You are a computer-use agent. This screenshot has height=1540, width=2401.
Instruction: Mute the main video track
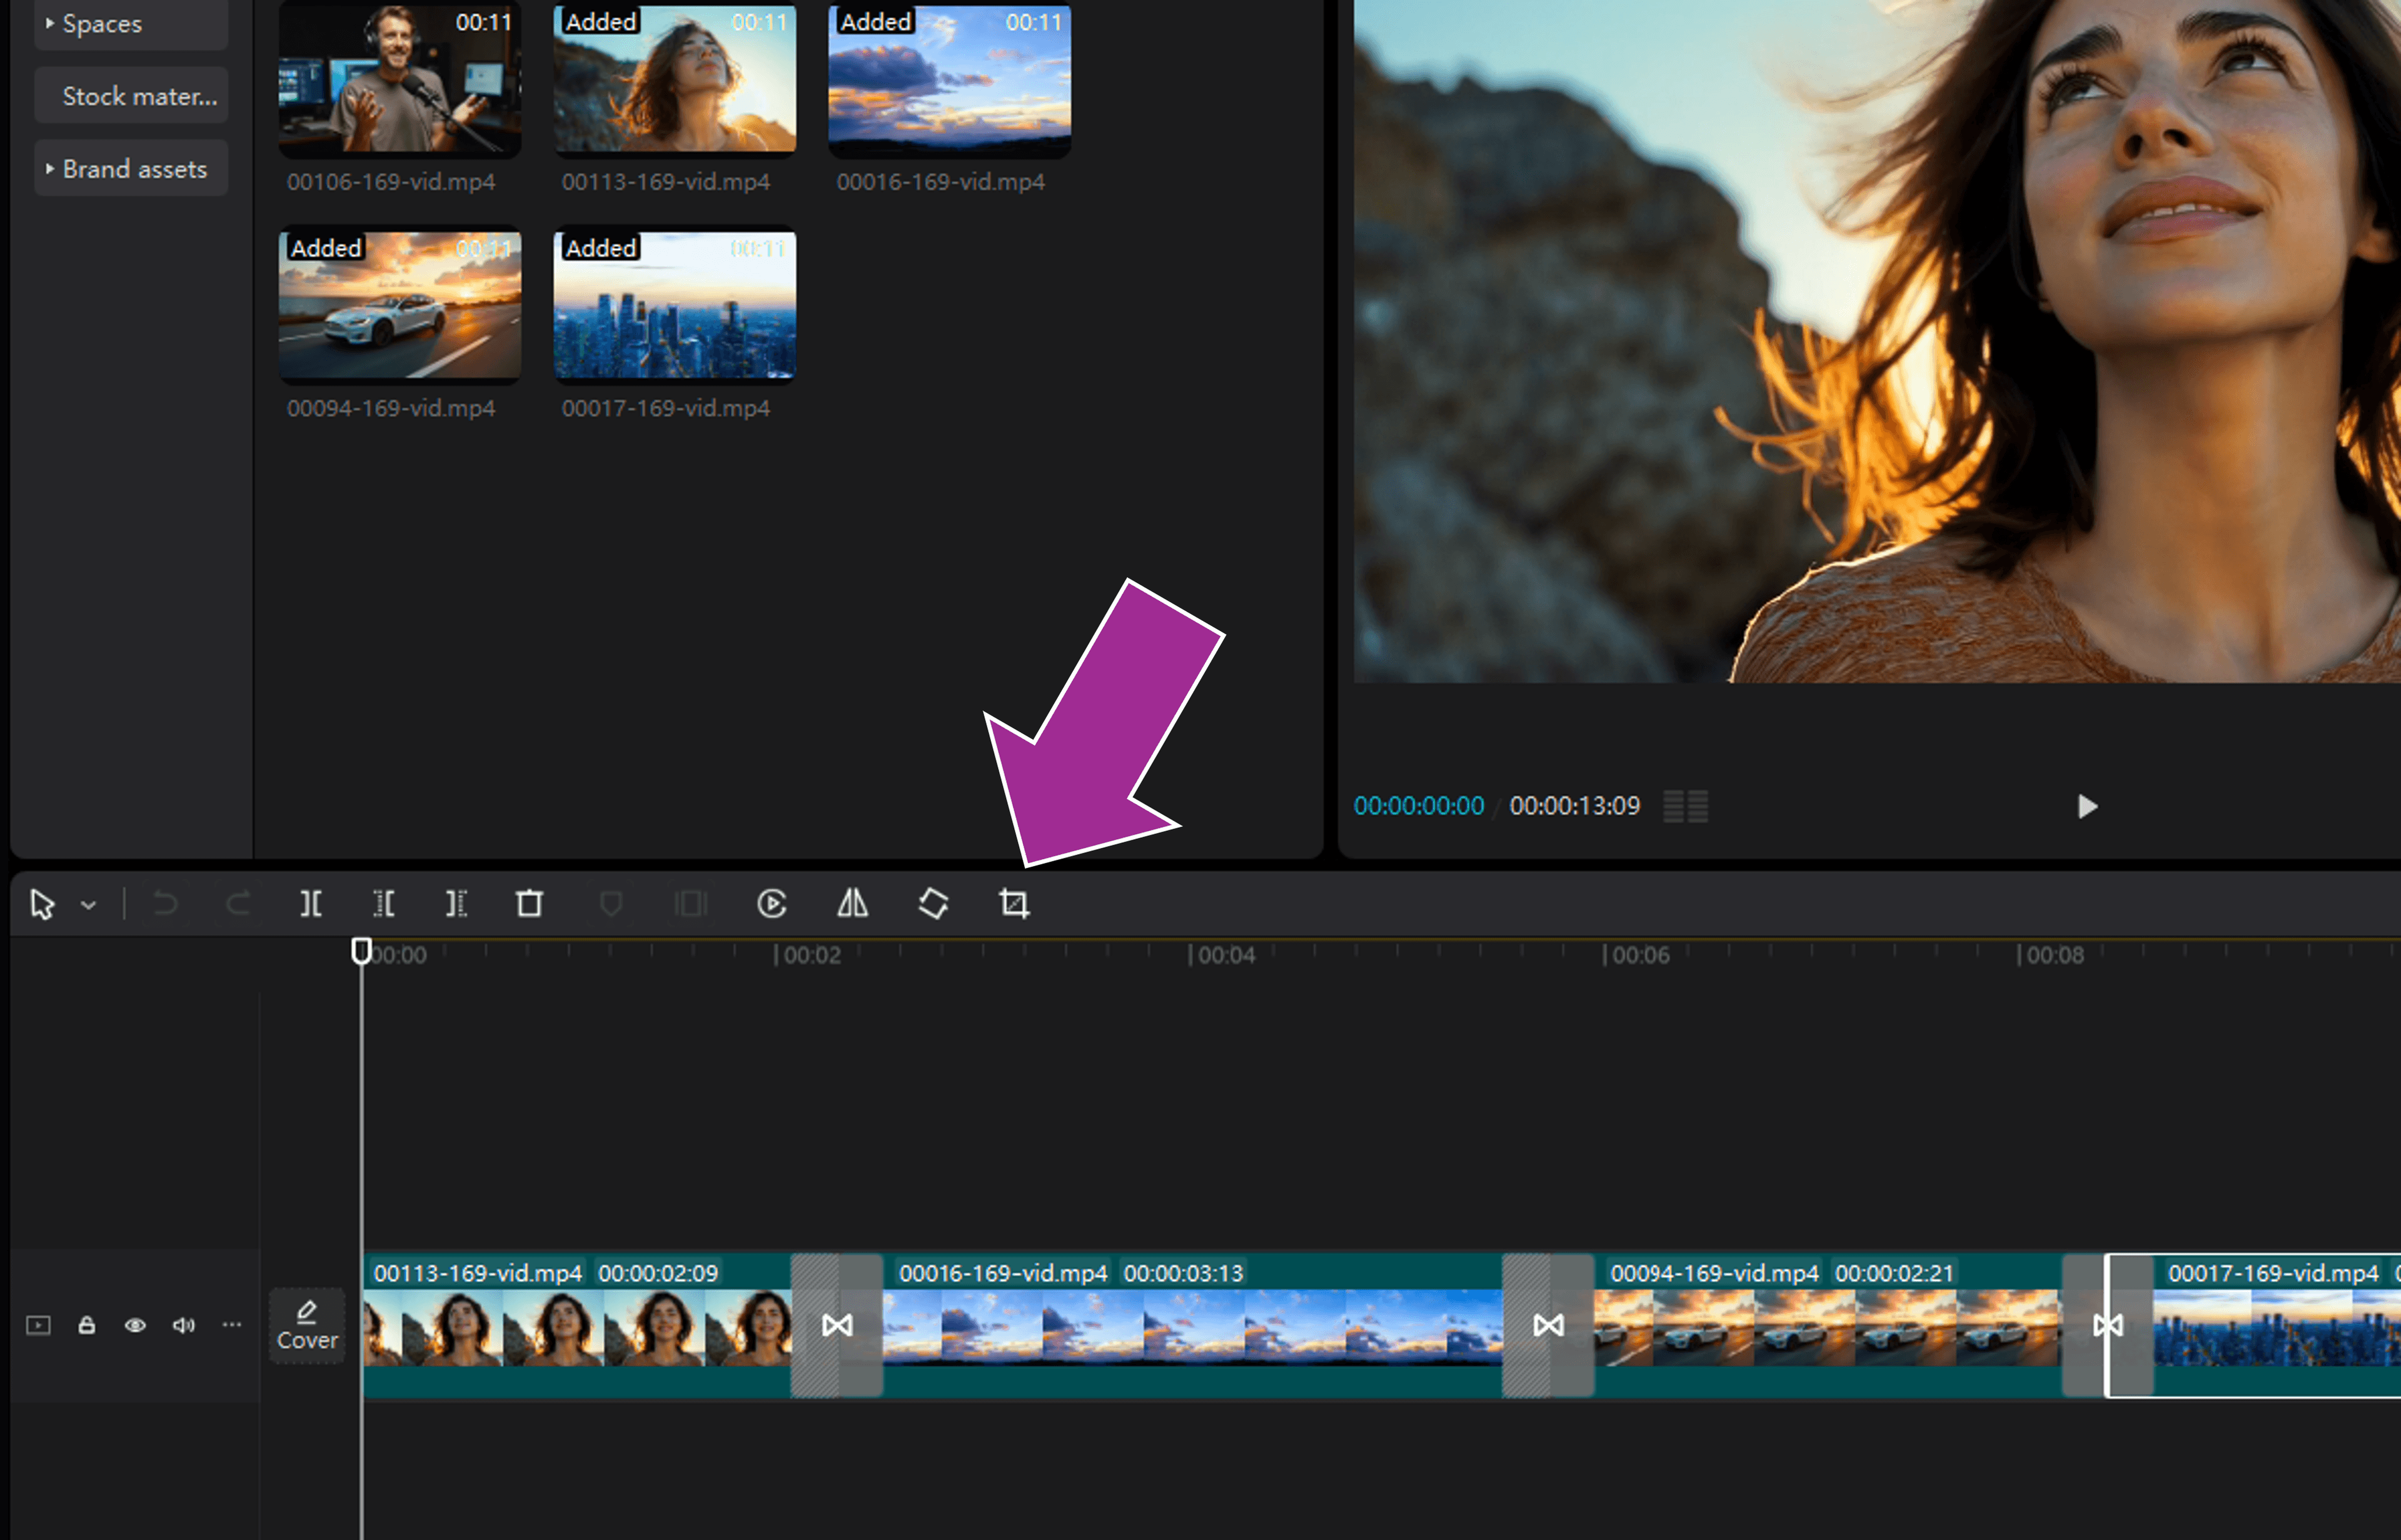[183, 1325]
